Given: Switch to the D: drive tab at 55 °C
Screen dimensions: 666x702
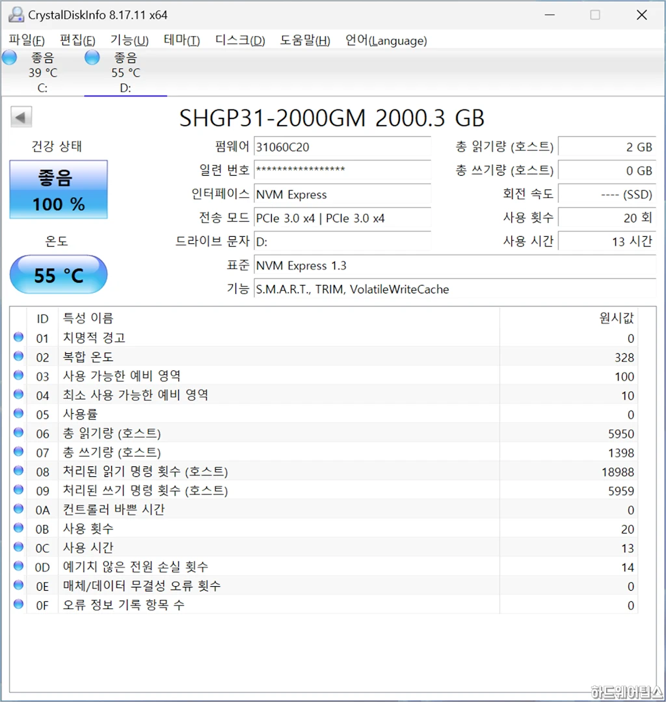Looking at the screenshot, I should 126,72.
